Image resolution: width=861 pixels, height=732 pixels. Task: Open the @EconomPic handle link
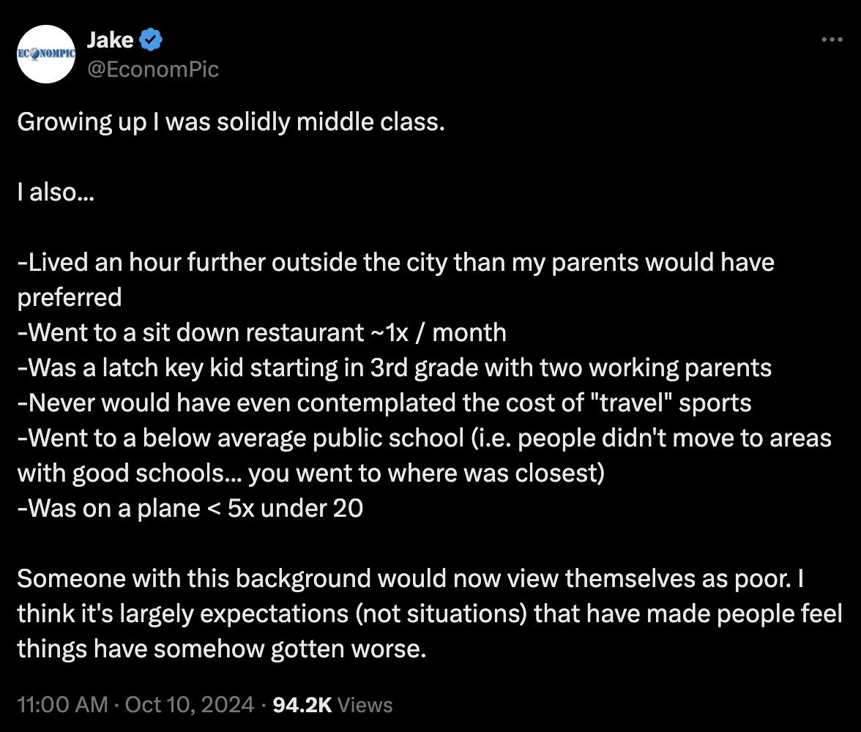[x=152, y=69]
